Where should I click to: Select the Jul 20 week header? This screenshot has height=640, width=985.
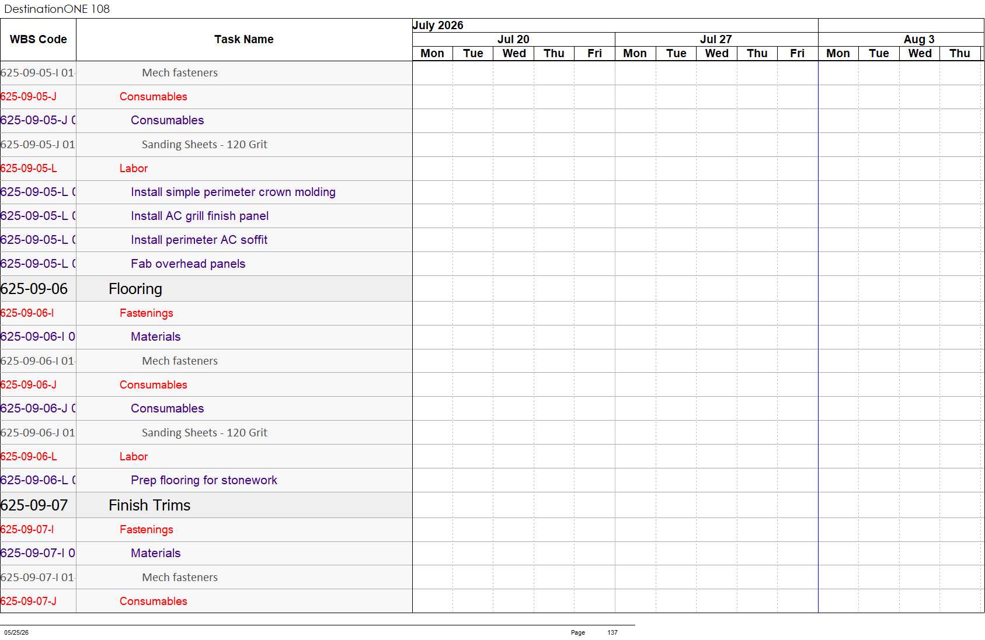pyautogui.click(x=513, y=39)
